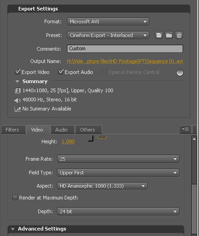Click inside the Comments text field

pos(125,49)
